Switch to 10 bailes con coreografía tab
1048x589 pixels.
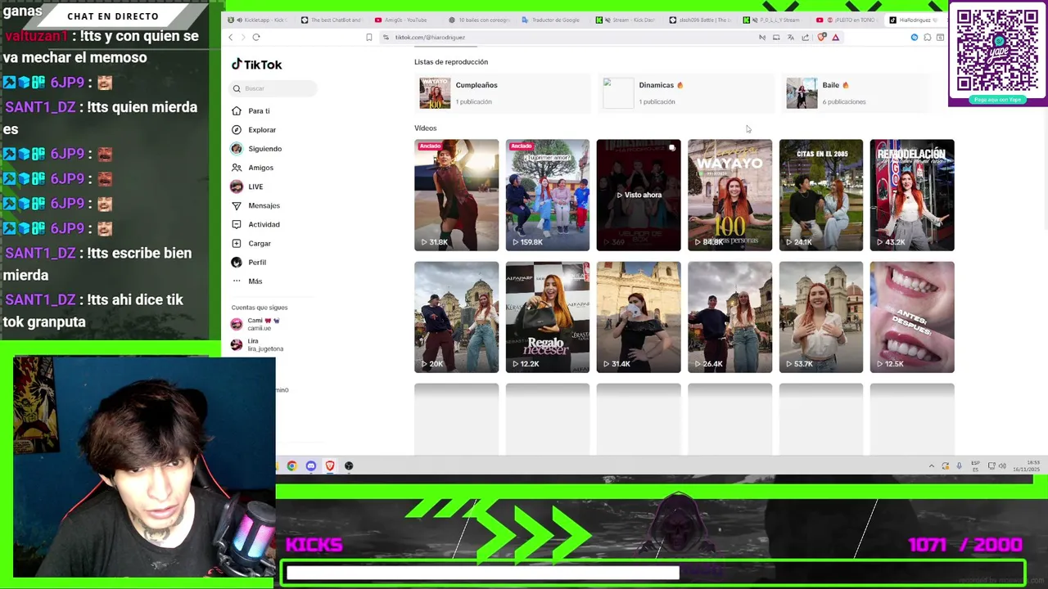click(x=479, y=20)
